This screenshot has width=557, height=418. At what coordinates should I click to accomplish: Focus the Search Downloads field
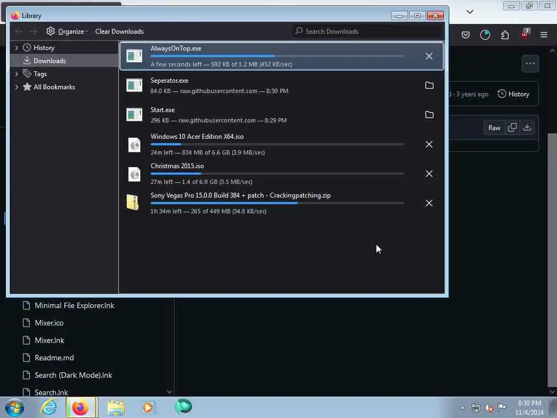(x=368, y=31)
